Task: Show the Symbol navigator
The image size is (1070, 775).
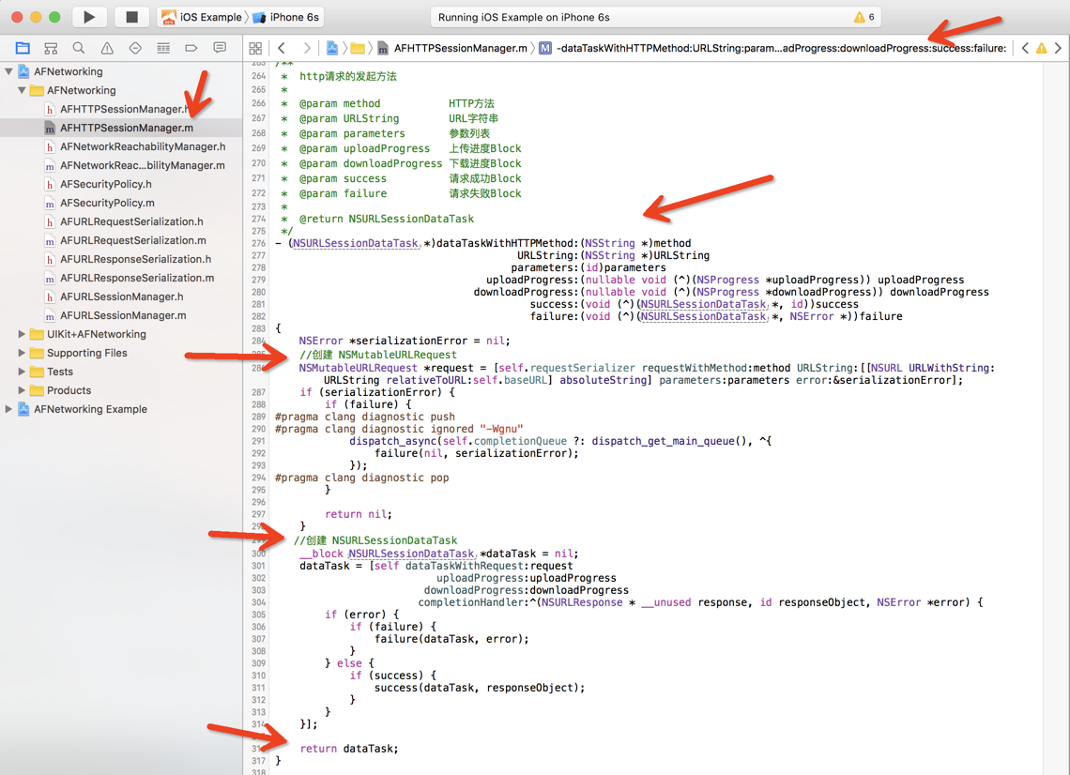Action: pos(51,48)
